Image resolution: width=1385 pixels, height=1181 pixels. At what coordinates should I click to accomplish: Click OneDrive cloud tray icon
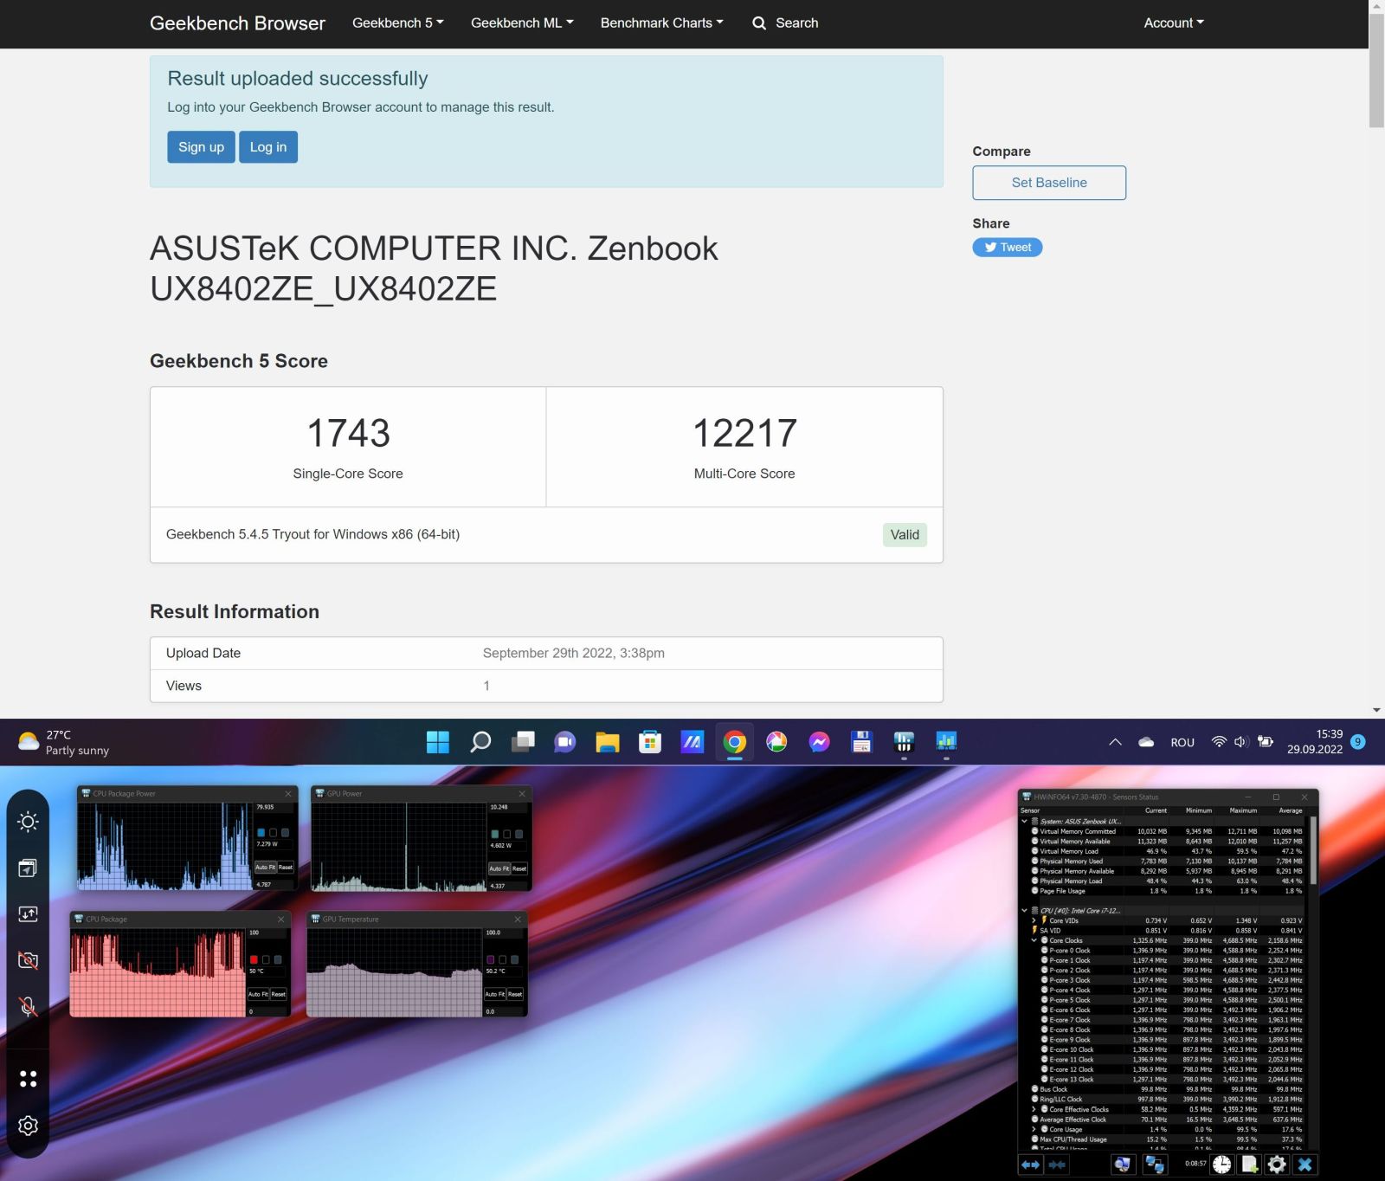[x=1146, y=742]
